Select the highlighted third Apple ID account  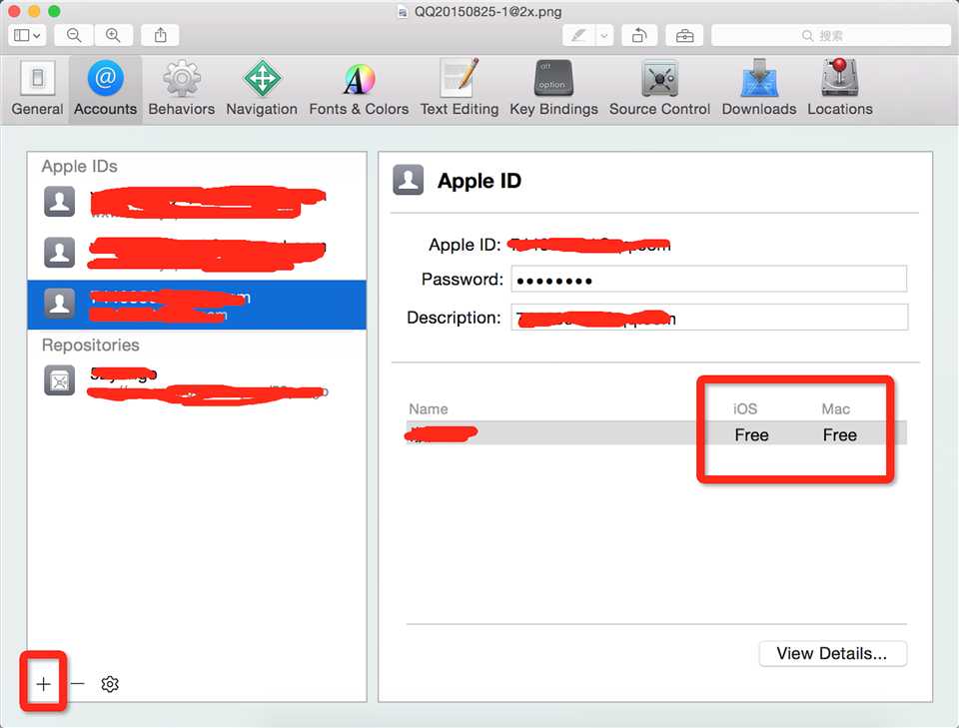coord(197,305)
